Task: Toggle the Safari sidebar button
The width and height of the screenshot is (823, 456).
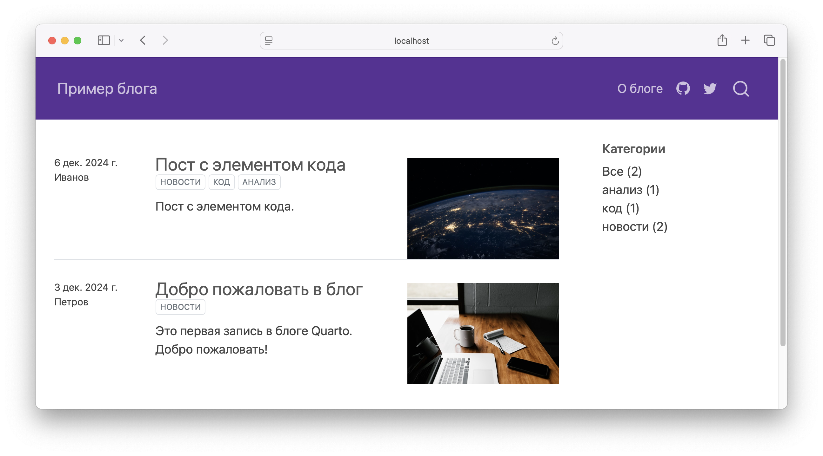Action: pos(104,41)
